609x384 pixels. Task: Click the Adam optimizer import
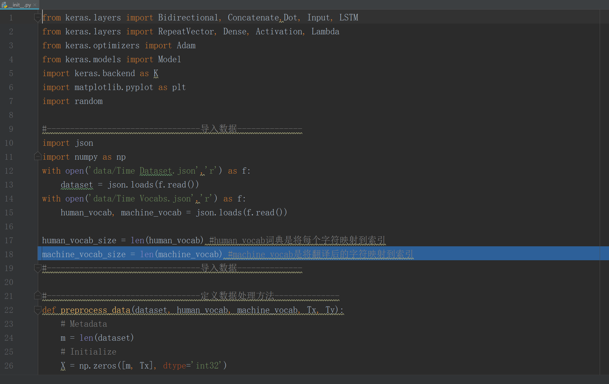[186, 45]
